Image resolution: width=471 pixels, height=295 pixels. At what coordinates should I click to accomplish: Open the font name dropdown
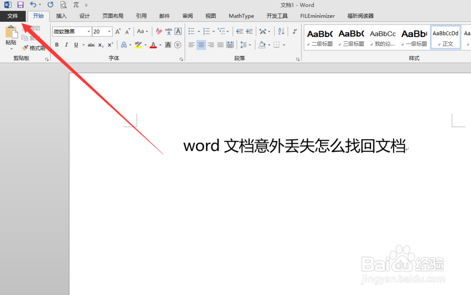89,31
